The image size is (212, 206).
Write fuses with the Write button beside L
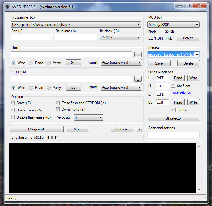pos(194,78)
